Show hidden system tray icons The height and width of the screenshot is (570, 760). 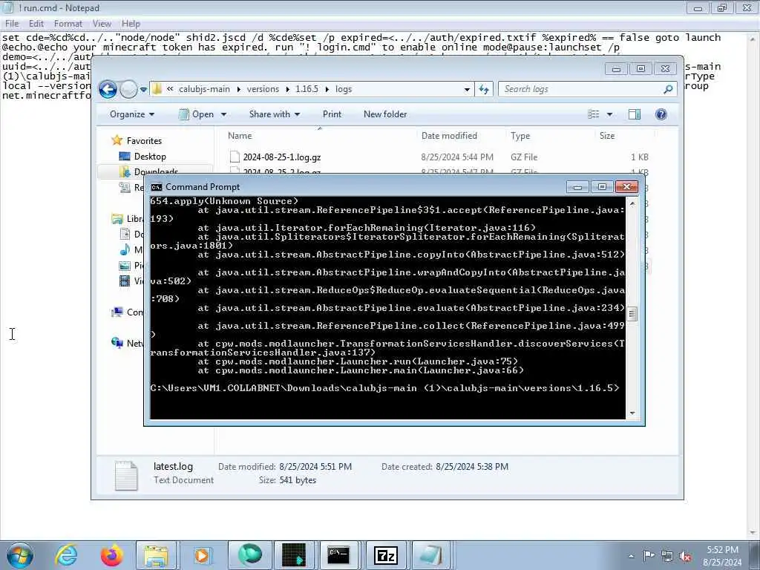point(631,557)
